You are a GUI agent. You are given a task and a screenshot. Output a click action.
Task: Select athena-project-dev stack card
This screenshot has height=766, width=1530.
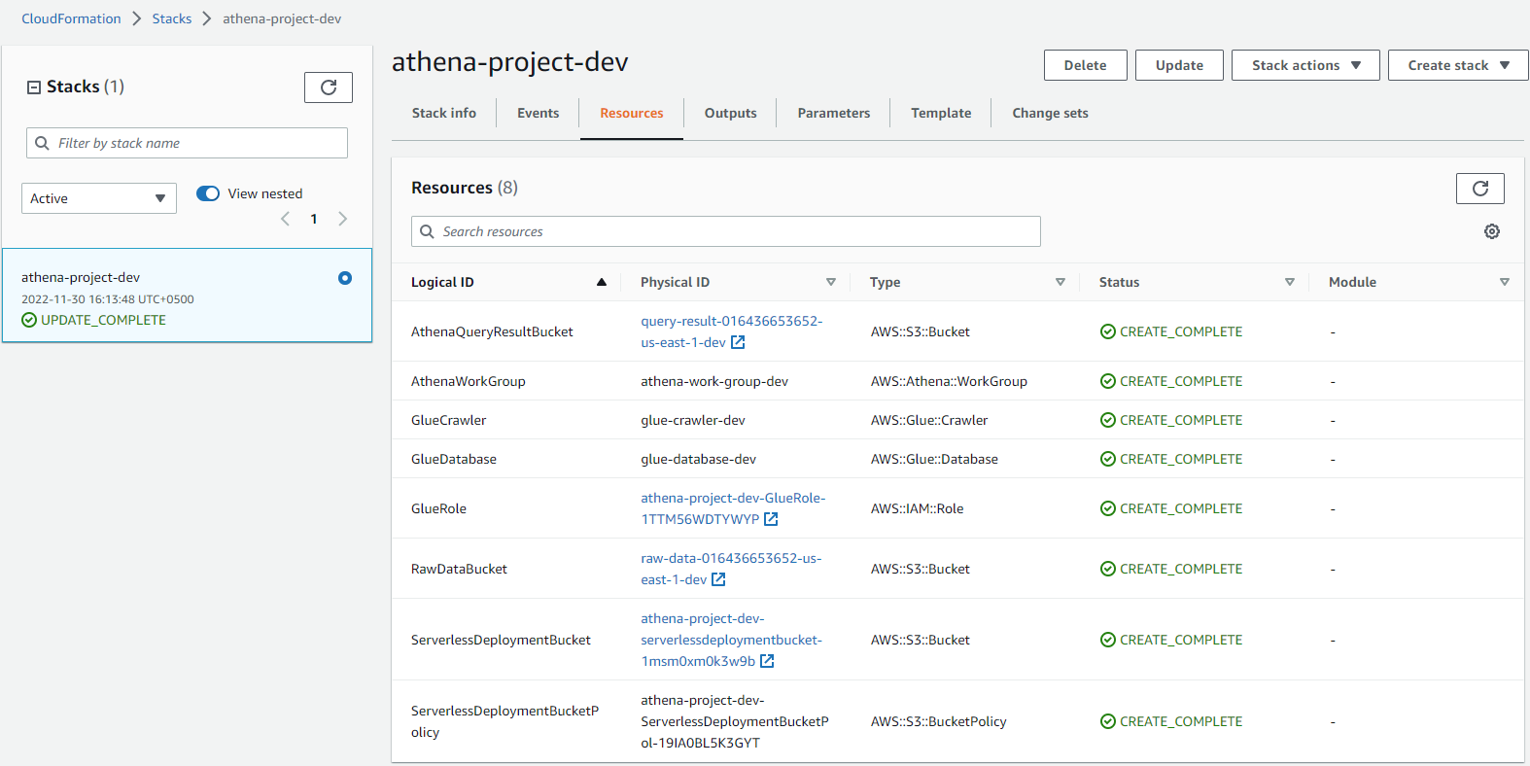pos(187,296)
